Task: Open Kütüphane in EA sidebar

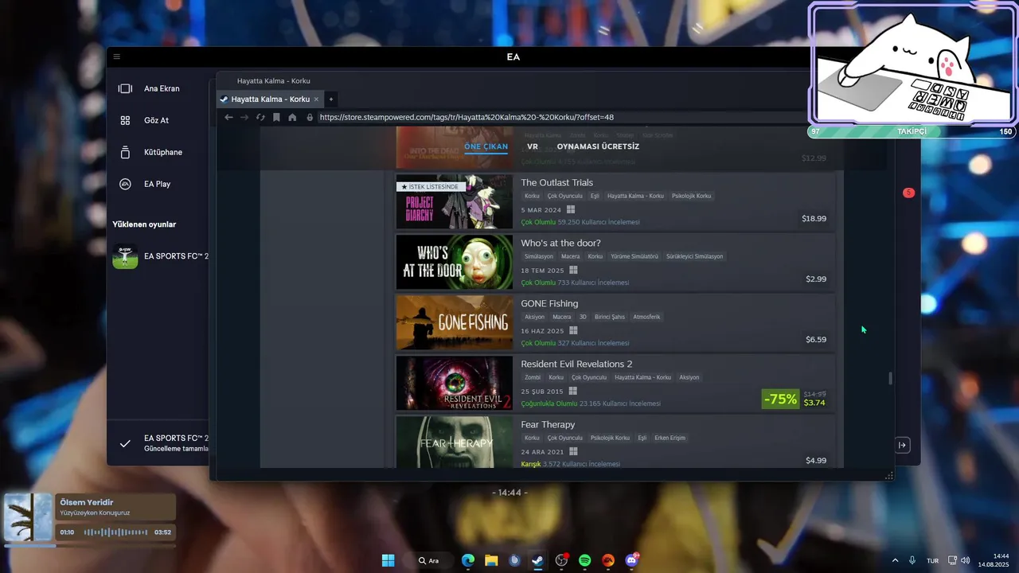Action: coord(163,152)
